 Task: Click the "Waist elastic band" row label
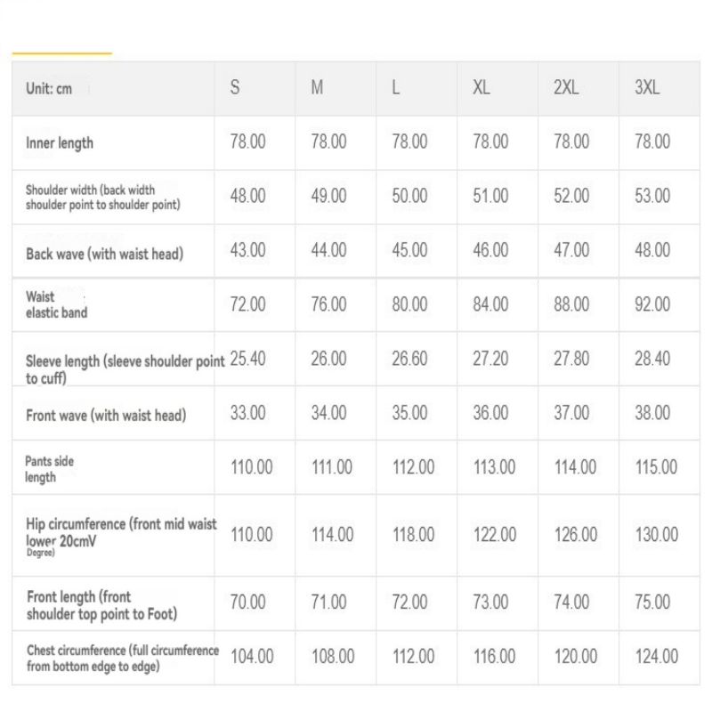56,304
